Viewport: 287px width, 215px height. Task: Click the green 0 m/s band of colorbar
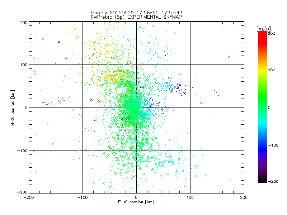point(263,107)
